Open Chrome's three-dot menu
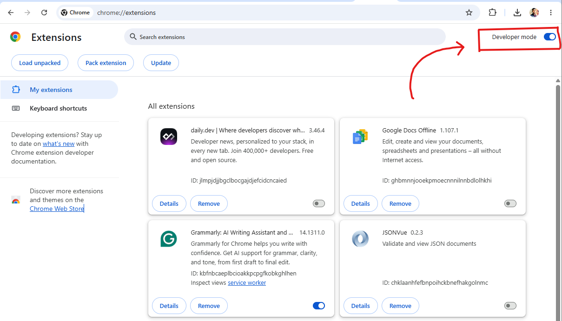Viewport: 562px width, 321px height. point(551,13)
